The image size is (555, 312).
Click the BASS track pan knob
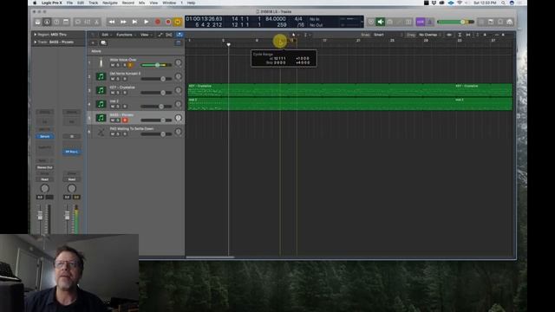tap(178, 118)
